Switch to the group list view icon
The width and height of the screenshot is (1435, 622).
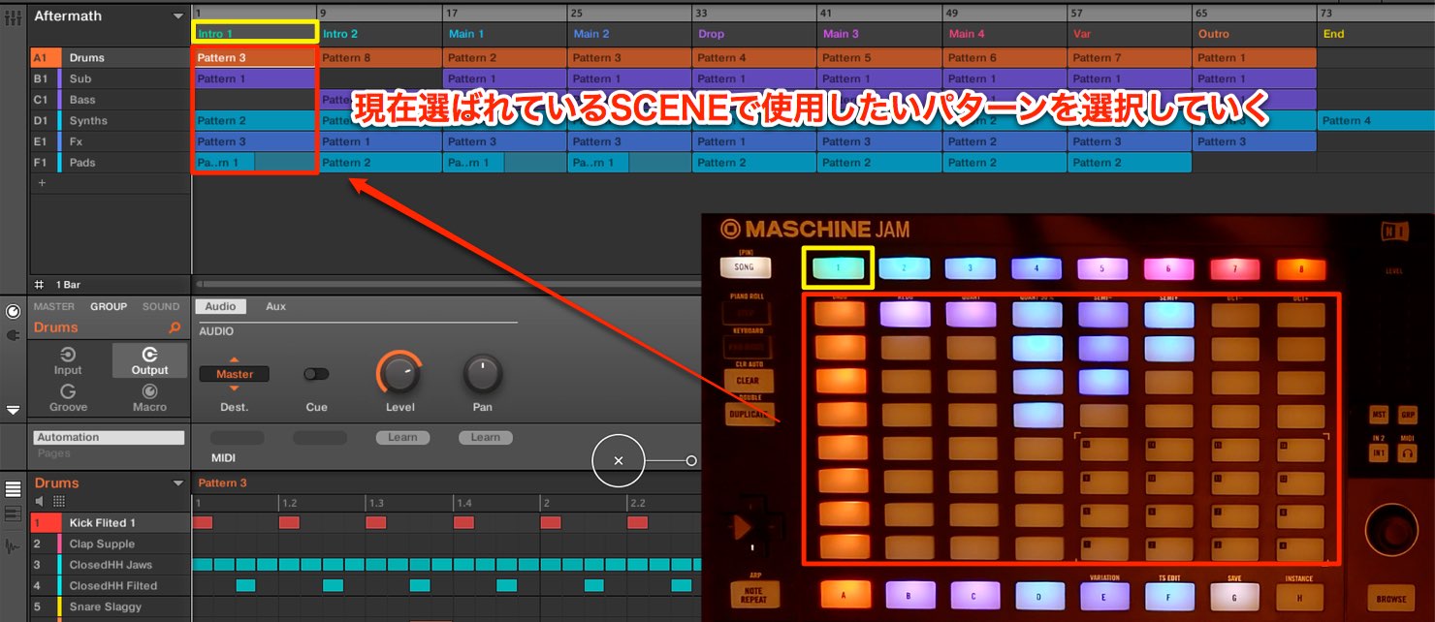(x=13, y=487)
